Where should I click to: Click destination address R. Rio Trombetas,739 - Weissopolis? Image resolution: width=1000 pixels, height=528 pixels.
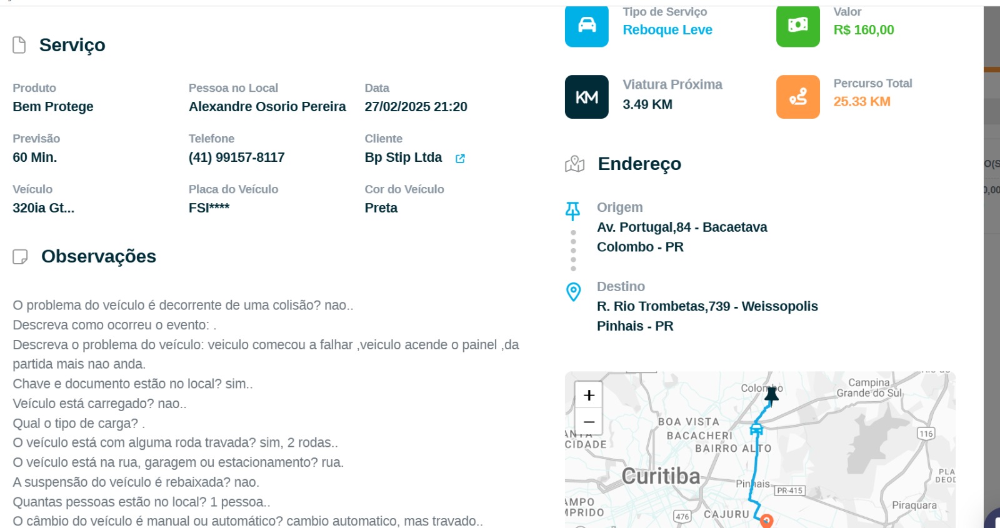click(707, 306)
